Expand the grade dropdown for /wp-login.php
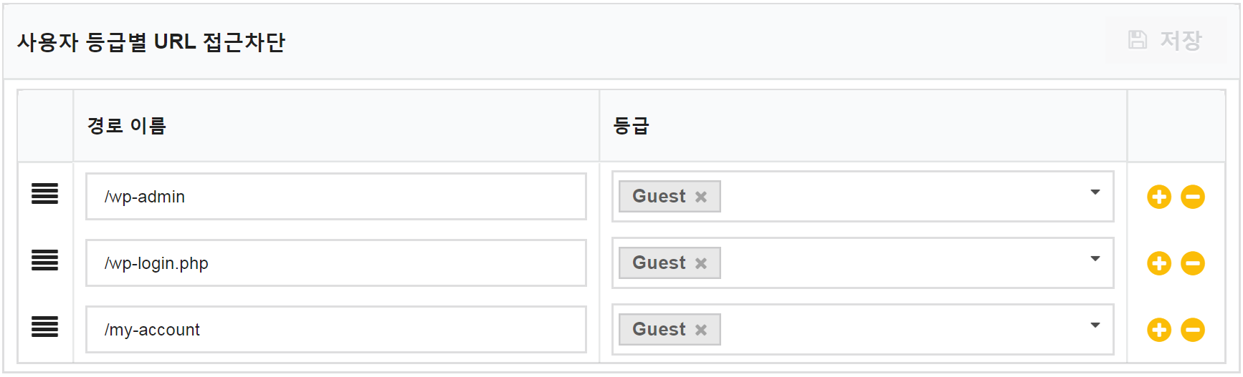Image resolution: width=1243 pixels, height=377 pixels. click(x=1095, y=259)
